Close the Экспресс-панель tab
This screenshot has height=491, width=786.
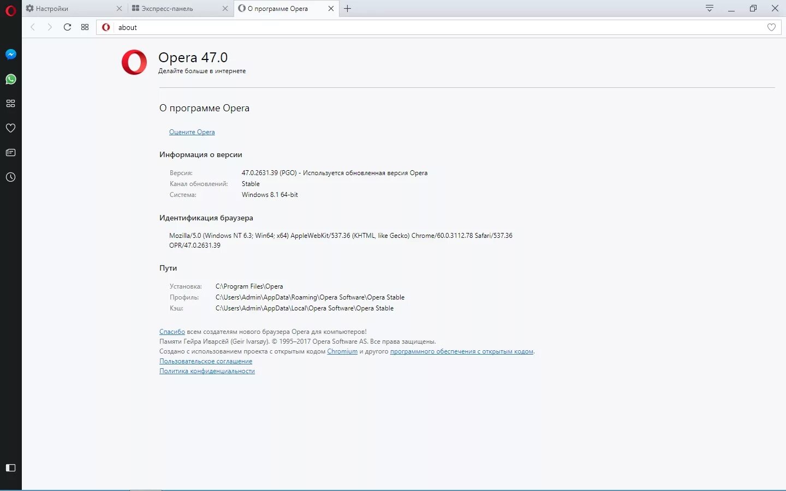pyautogui.click(x=225, y=8)
